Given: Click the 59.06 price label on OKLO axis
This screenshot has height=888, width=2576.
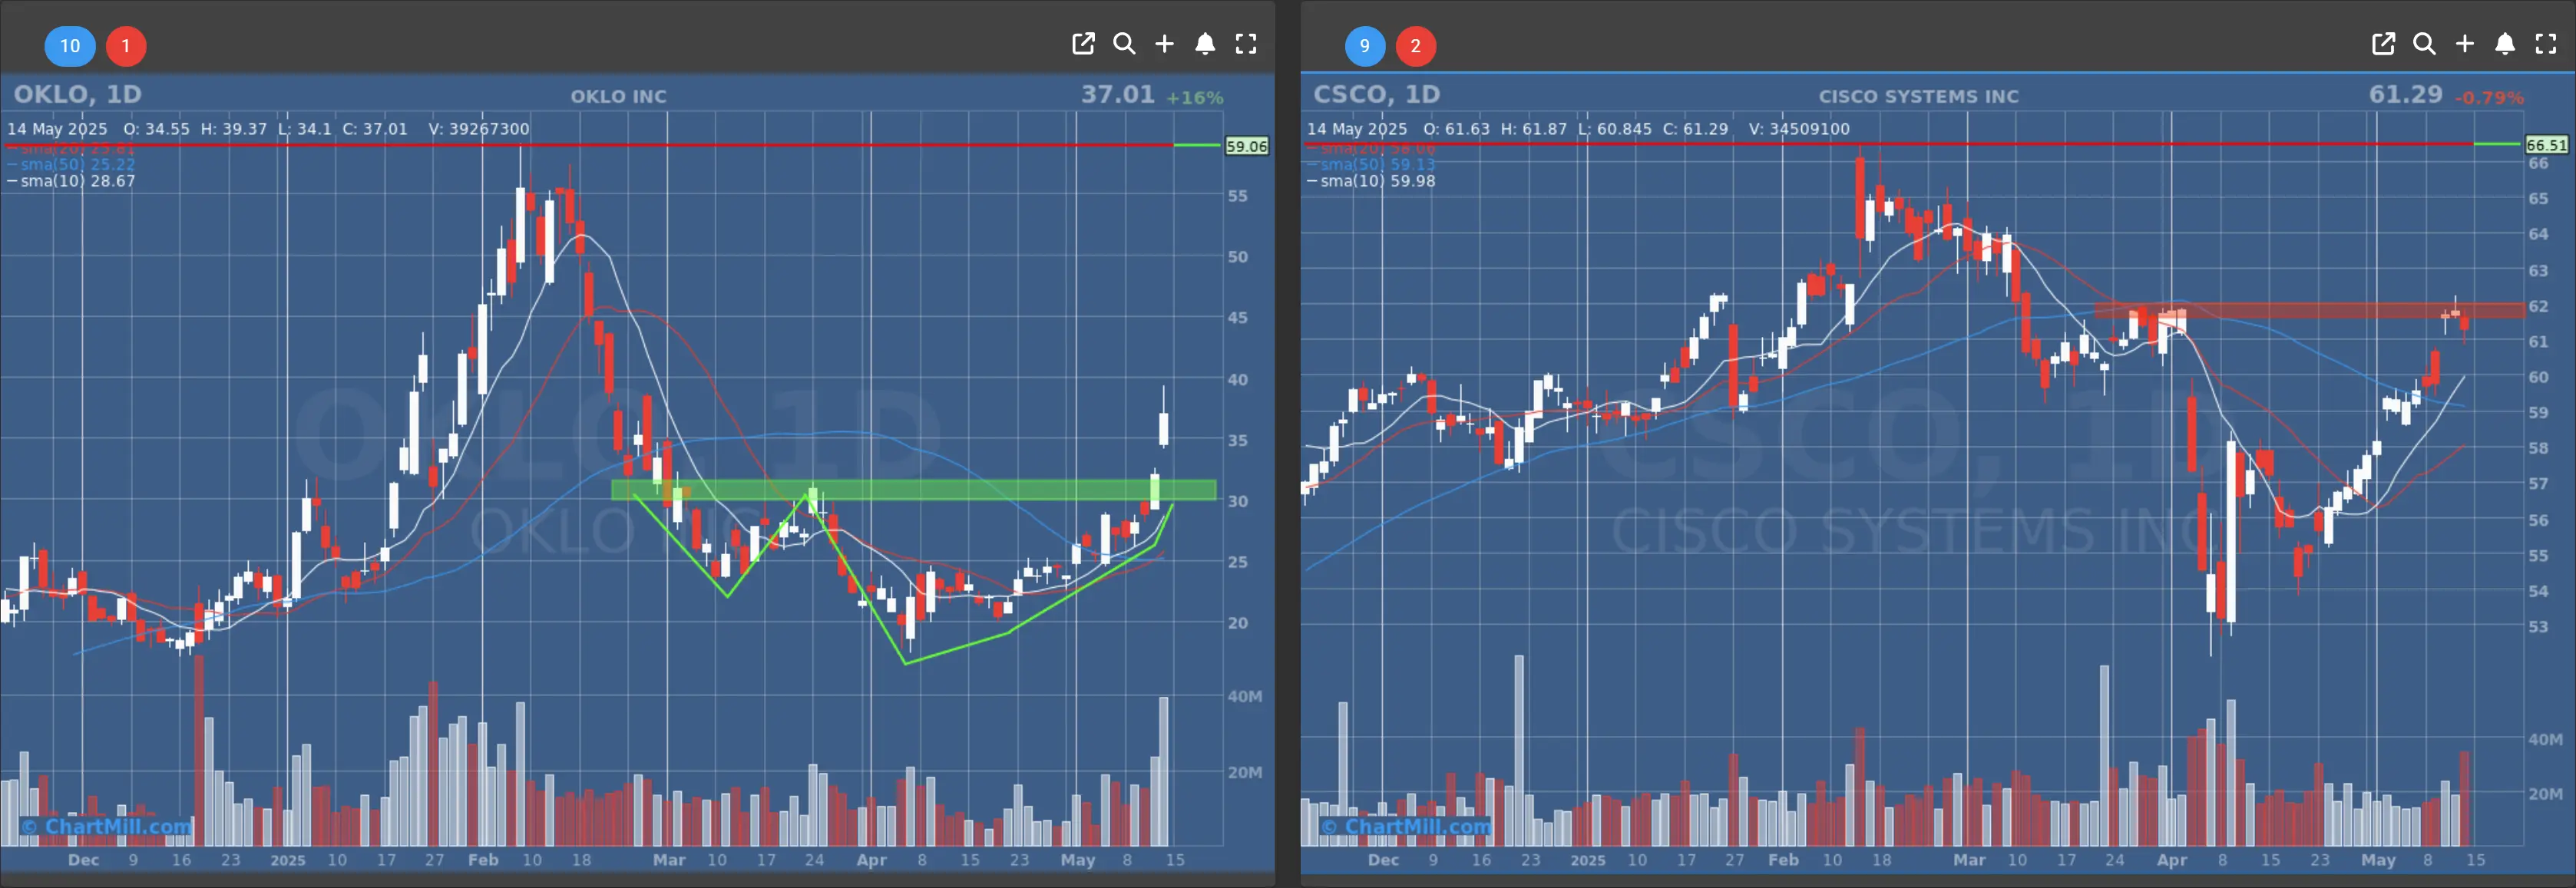Looking at the screenshot, I should coord(1247,146).
